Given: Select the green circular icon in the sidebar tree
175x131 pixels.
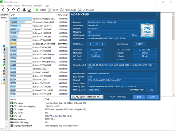Looking at the screenshot, I should point(4,65).
